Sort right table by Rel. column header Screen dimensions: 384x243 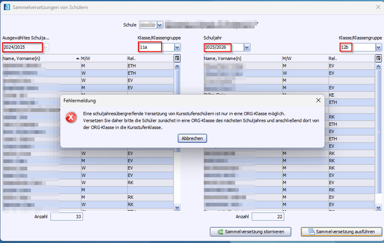[350, 58]
